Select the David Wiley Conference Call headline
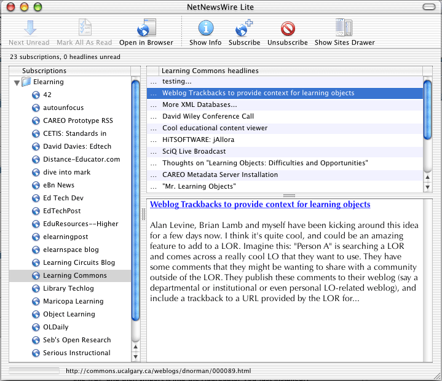The image size is (442, 381). [208, 116]
